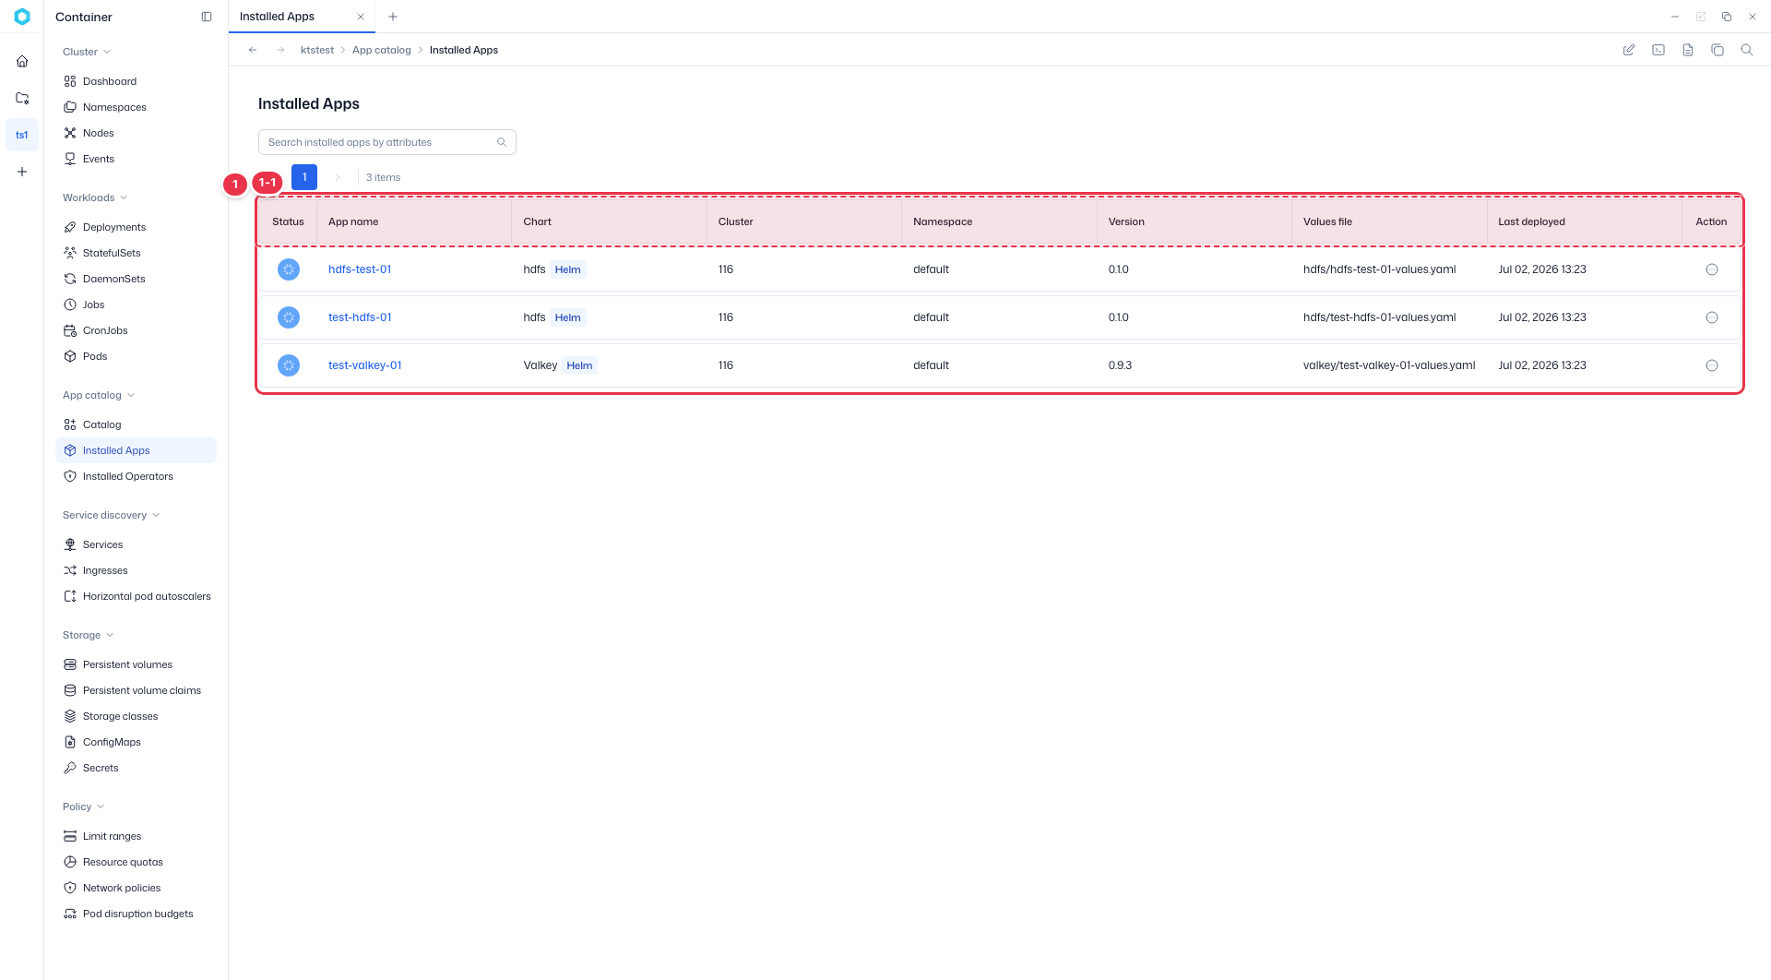
Task: Collapse the Policy section
Action: (84, 807)
